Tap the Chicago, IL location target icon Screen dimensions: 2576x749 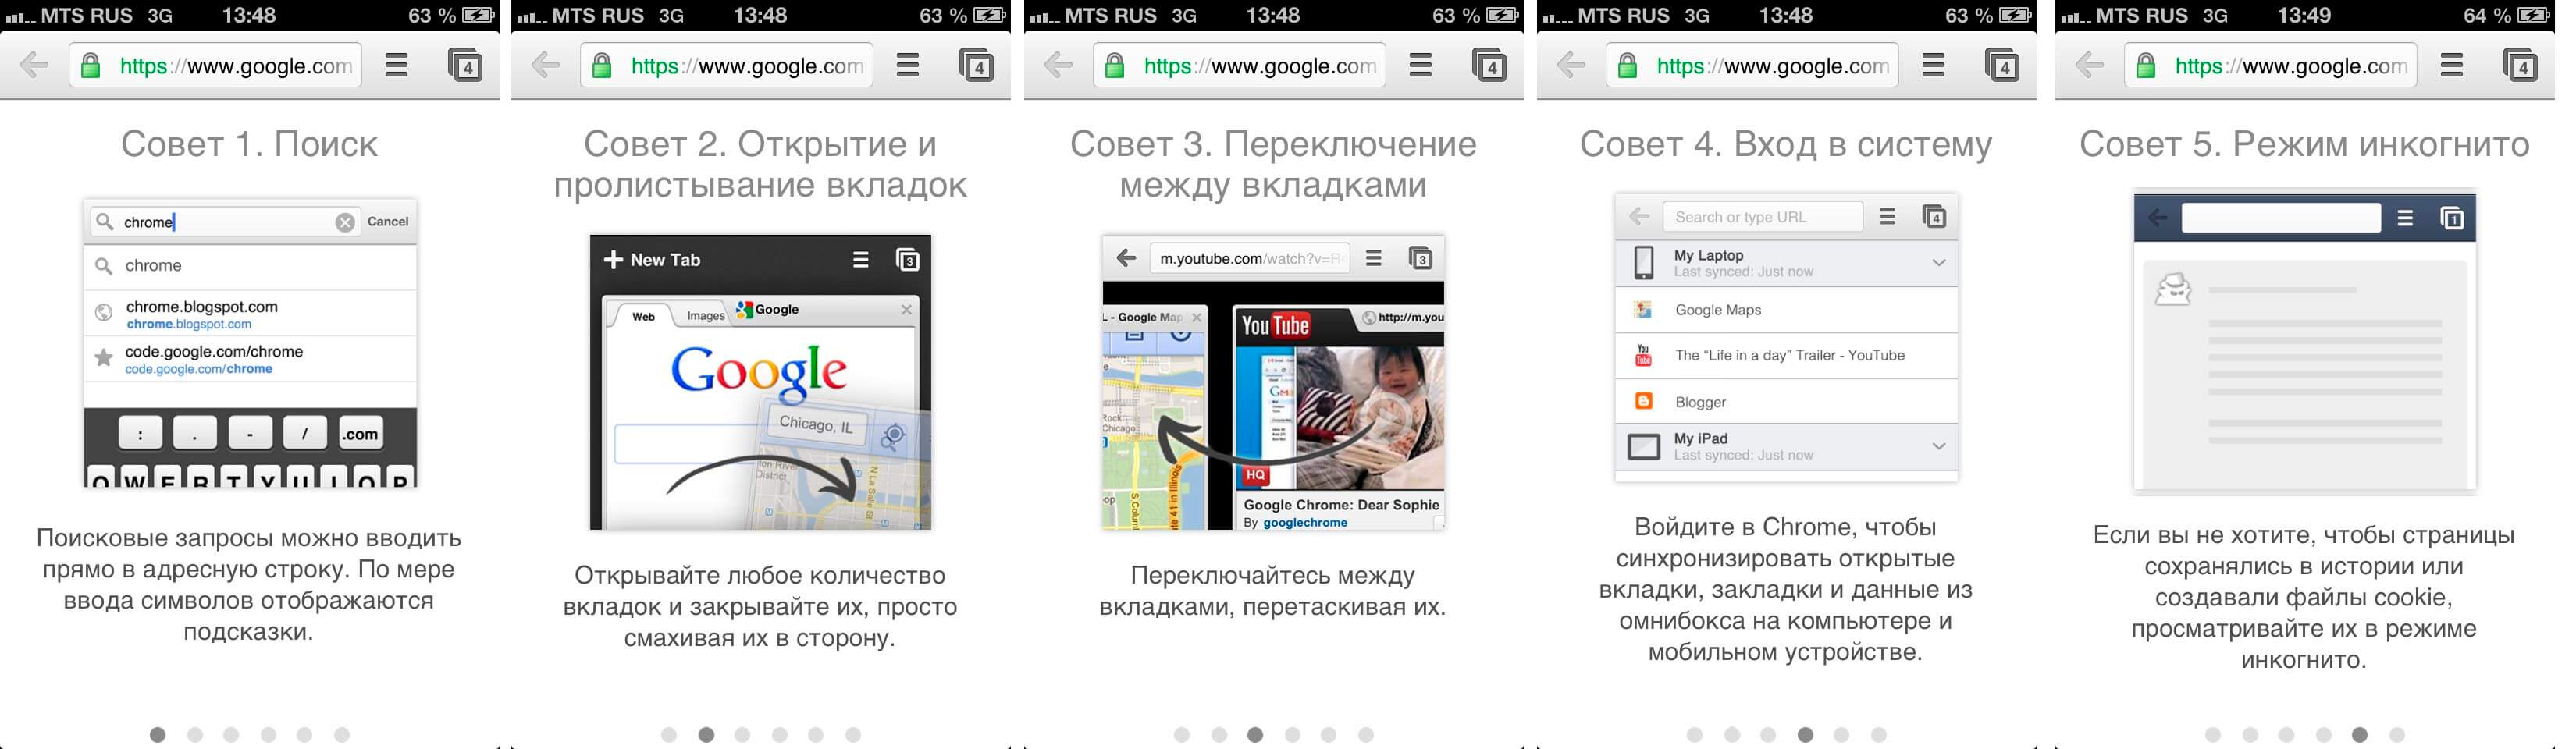click(893, 436)
